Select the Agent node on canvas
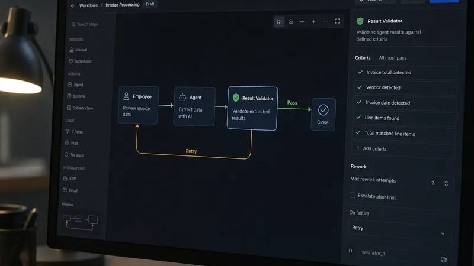Image resolution: width=474 pixels, height=266 pixels. coord(195,106)
